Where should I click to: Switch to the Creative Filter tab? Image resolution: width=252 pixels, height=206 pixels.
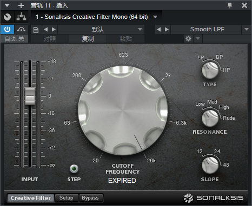coord(31,198)
